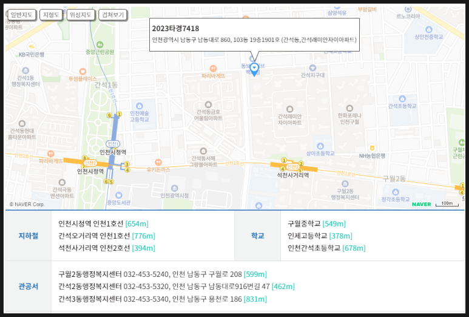Click the blue location pin marker
Screen dimensions: 469x317
tap(254, 69)
